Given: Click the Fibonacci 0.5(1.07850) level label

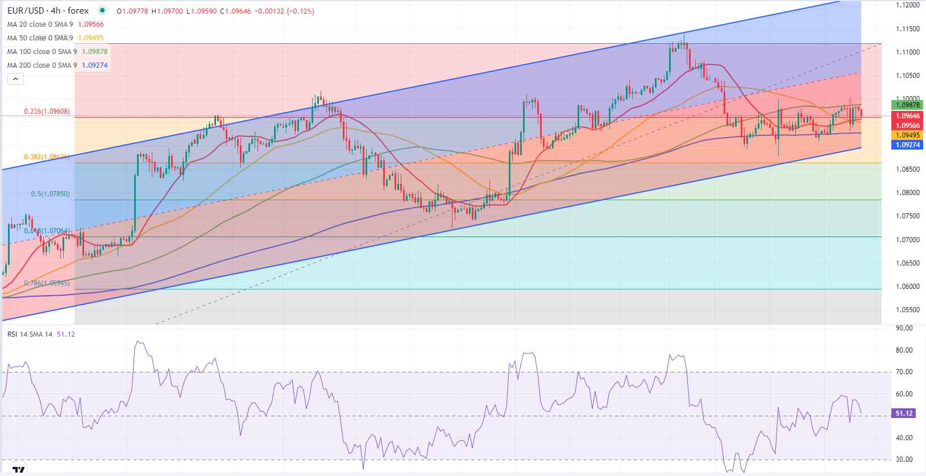Looking at the screenshot, I should (51, 194).
